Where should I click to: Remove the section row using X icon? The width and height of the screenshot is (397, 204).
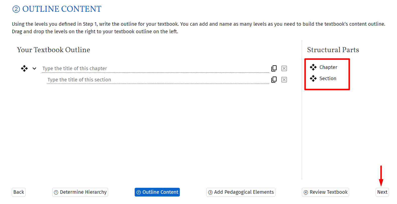coord(284,80)
